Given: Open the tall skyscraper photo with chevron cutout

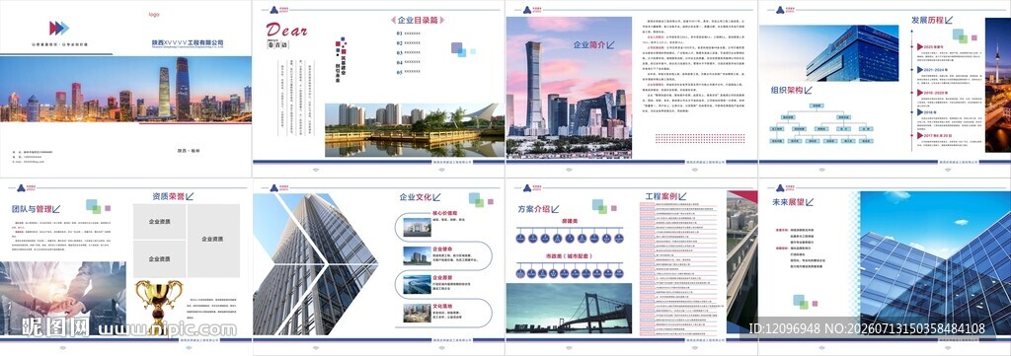Looking at the screenshot, I should pos(315,264).
